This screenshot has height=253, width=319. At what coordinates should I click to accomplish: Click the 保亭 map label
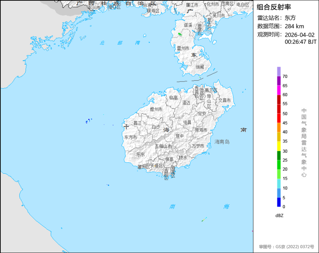tap(170, 159)
